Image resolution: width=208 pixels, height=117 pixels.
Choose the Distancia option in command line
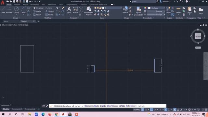pyautogui.click(x=89, y=106)
